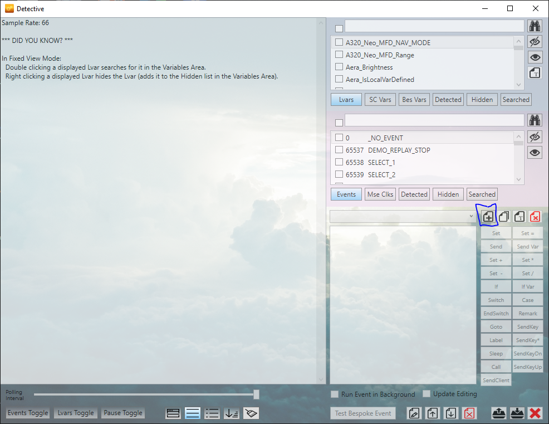The width and height of the screenshot is (549, 424).
Task: Click the binoculars search icon for Lvars
Action: [x=535, y=26]
